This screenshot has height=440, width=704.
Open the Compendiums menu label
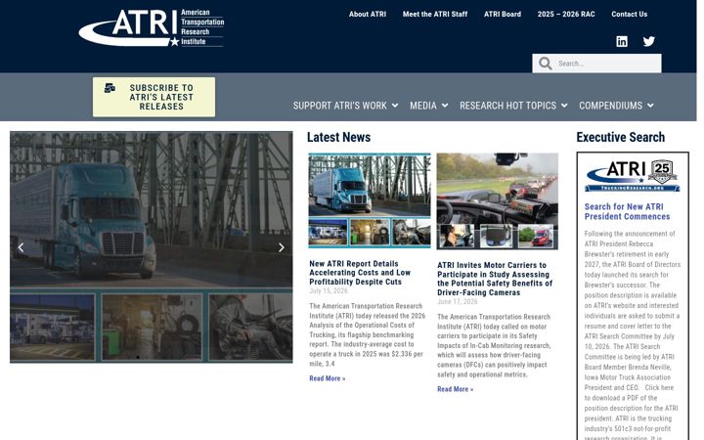(610, 106)
